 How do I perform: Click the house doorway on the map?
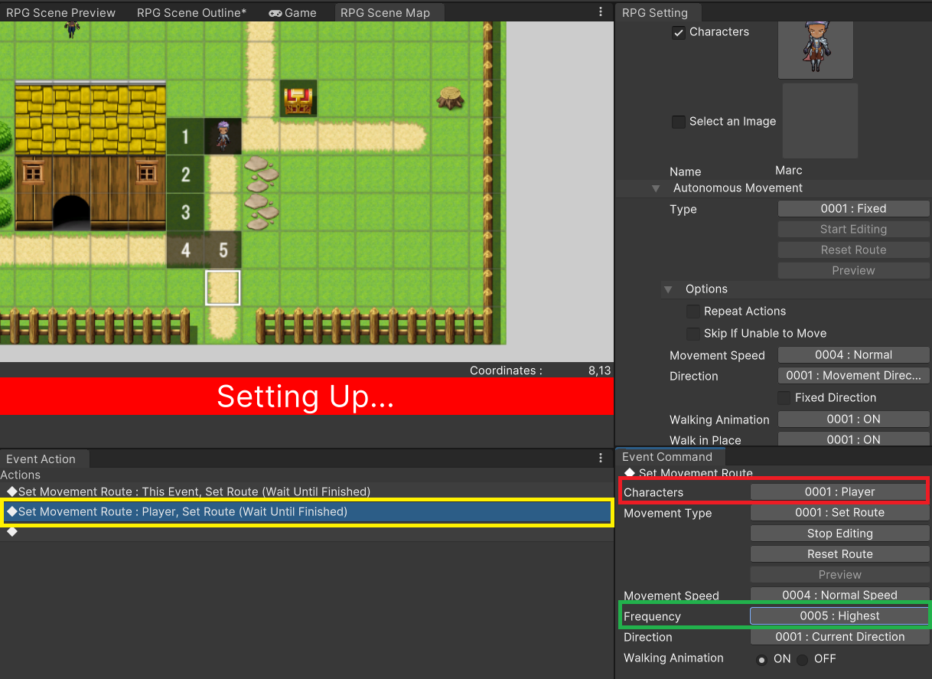tap(71, 212)
